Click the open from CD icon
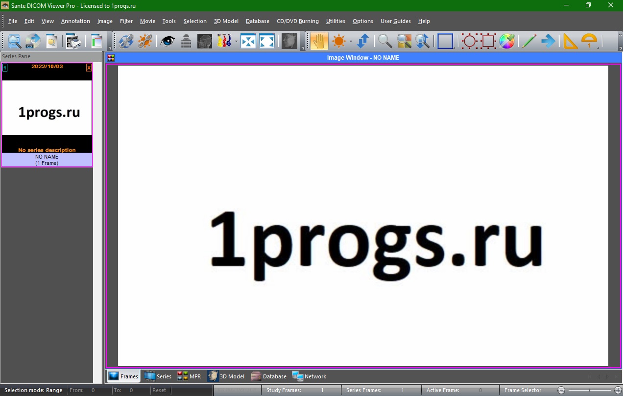Image resolution: width=623 pixels, height=396 pixels. pos(33,41)
